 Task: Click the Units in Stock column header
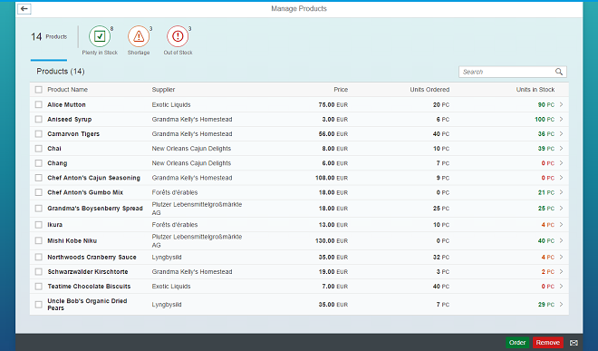pyautogui.click(x=535, y=90)
